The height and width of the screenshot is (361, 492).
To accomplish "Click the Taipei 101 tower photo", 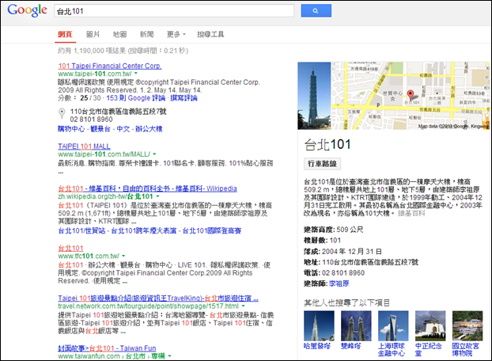I will click(x=314, y=96).
